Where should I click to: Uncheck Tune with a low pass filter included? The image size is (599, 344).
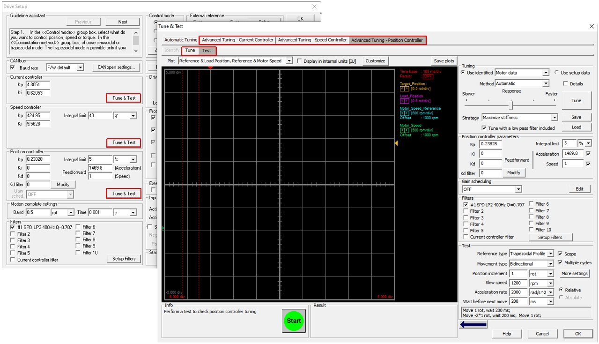(x=484, y=128)
